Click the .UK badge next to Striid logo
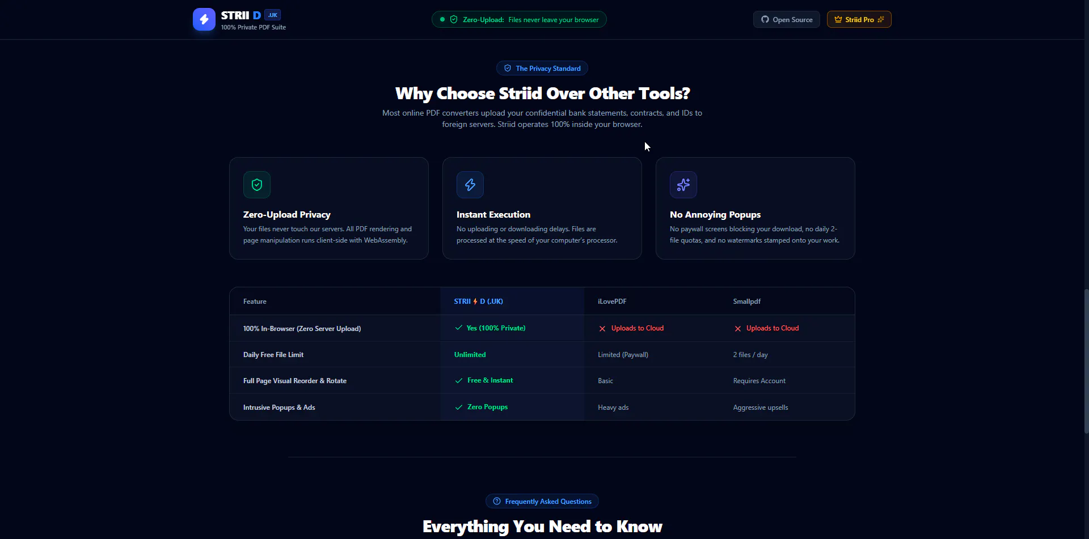This screenshot has height=539, width=1089. point(273,15)
